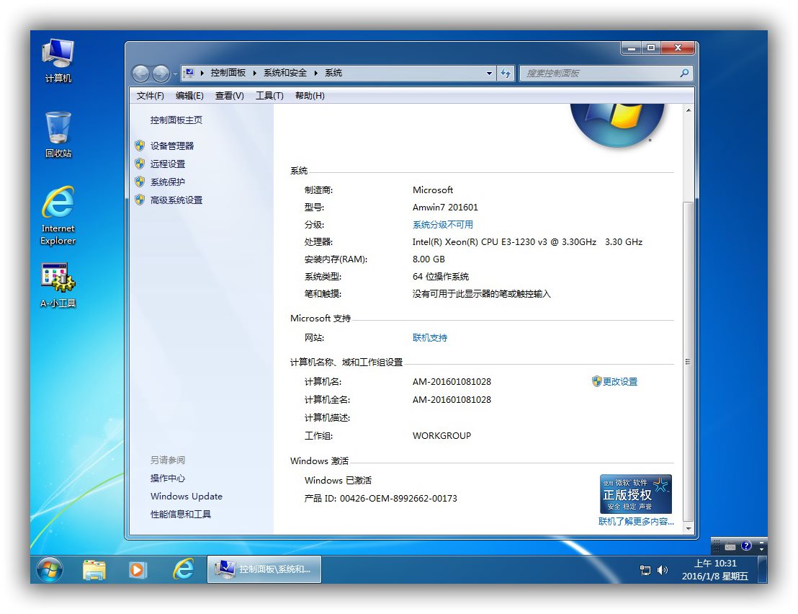Click the manufacturer value Microsoft
Image resolution: width=798 pixels, height=614 pixels.
(433, 190)
